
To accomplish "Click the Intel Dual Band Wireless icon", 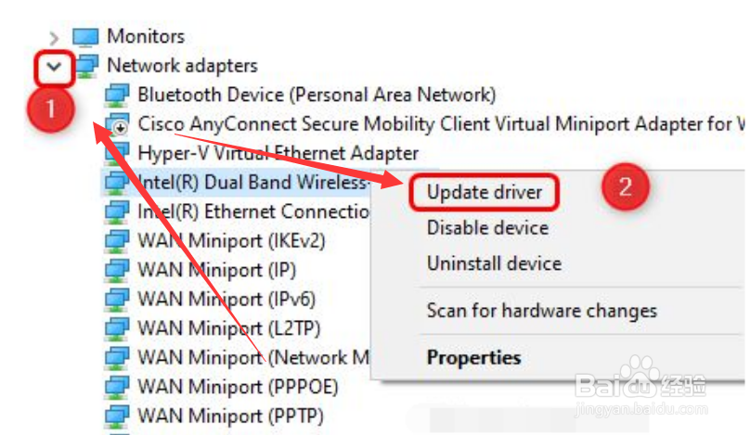I will pos(117,182).
